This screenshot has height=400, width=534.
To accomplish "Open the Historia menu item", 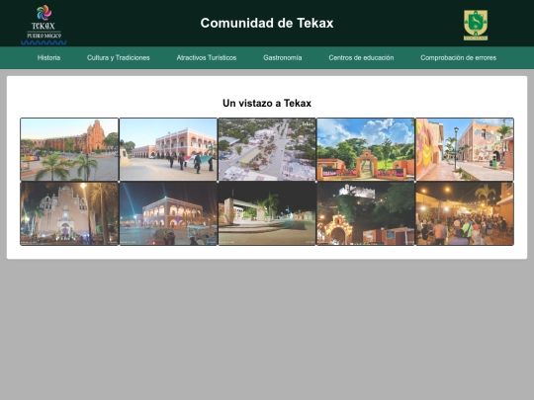I will coord(48,58).
